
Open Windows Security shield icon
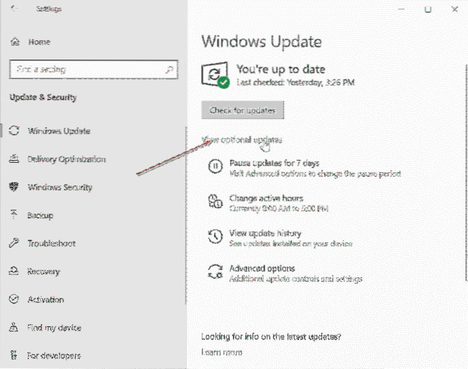click(15, 188)
